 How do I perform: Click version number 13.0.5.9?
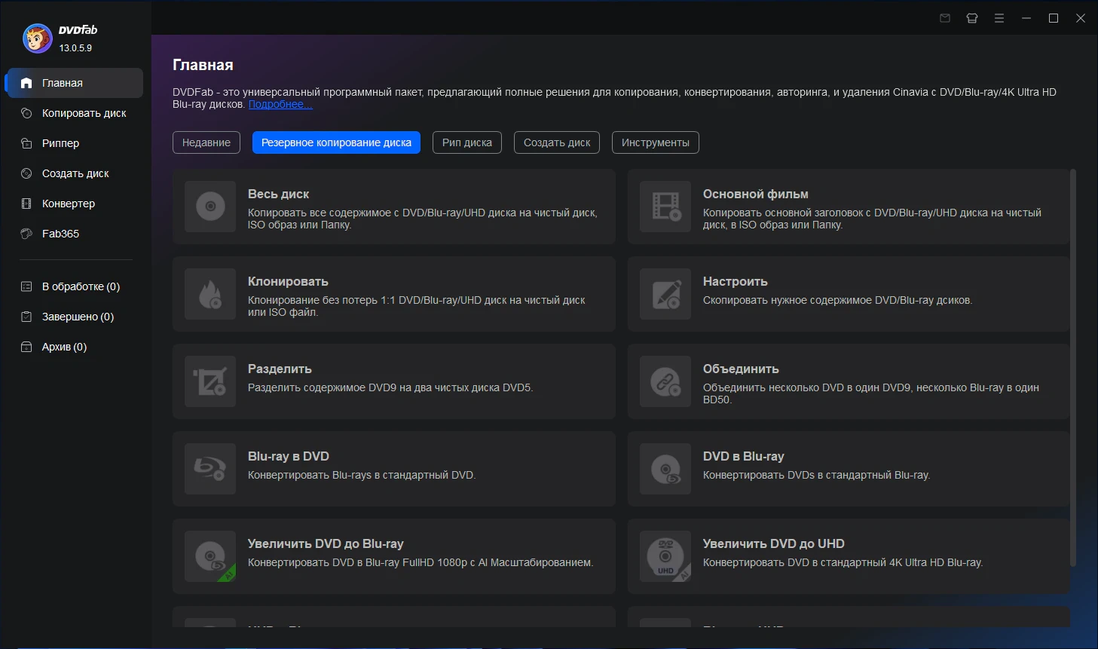tap(75, 47)
